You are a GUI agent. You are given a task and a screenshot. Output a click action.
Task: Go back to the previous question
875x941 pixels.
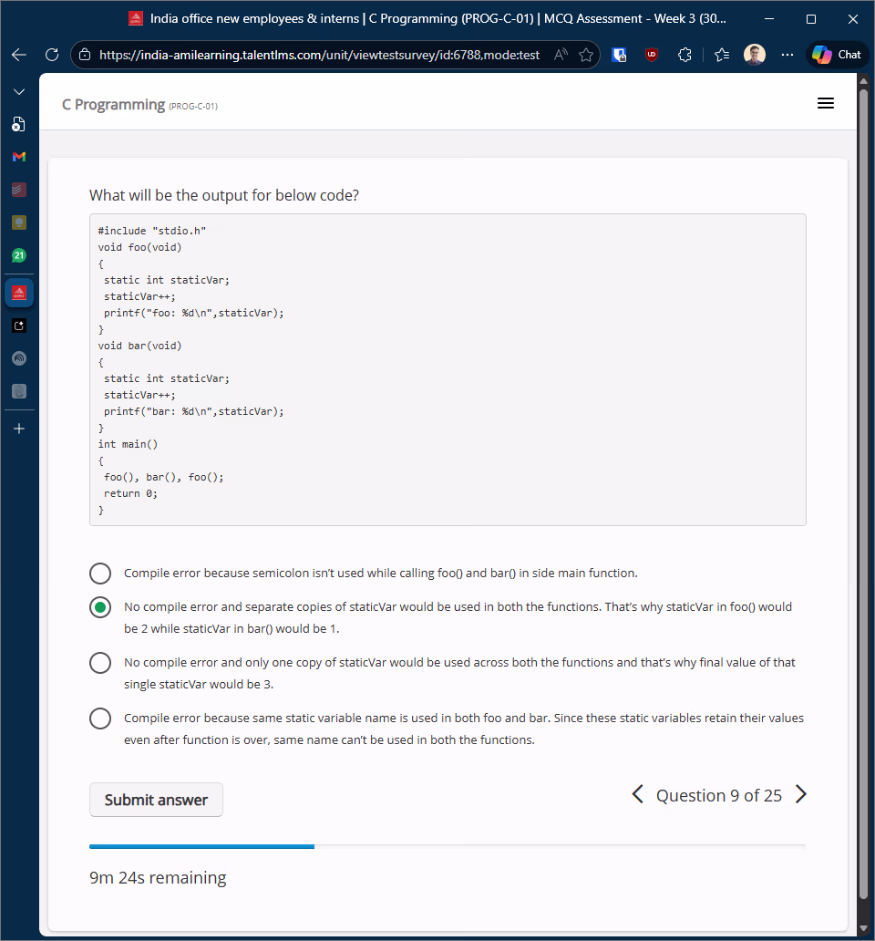click(637, 795)
